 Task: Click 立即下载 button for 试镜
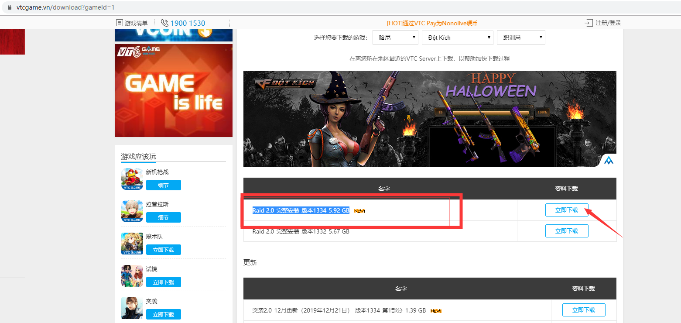coord(164,282)
